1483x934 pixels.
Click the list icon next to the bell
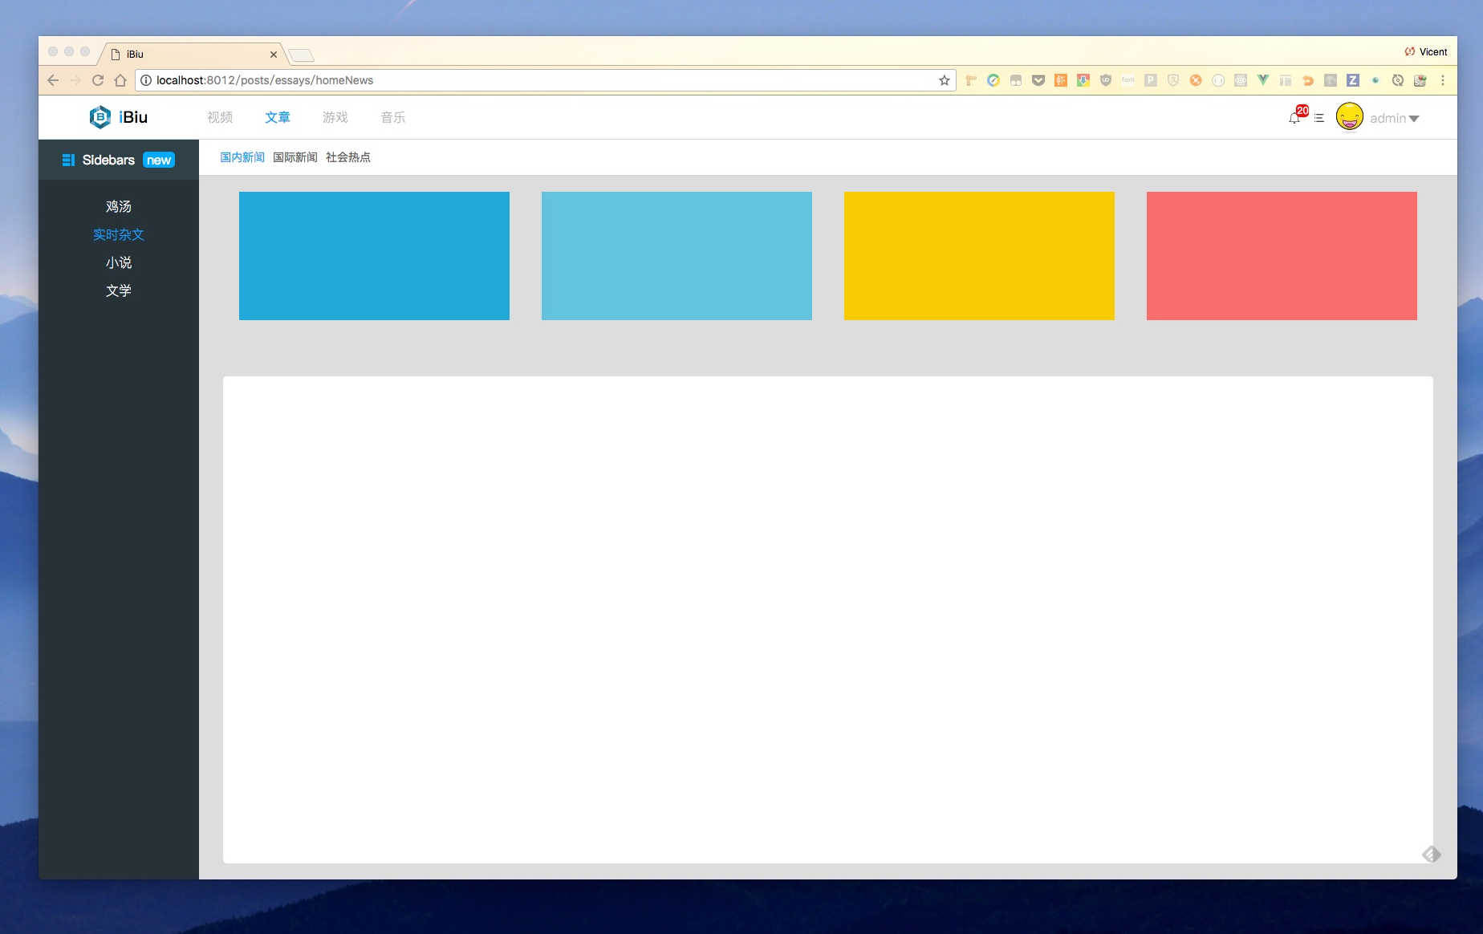(1318, 118)
